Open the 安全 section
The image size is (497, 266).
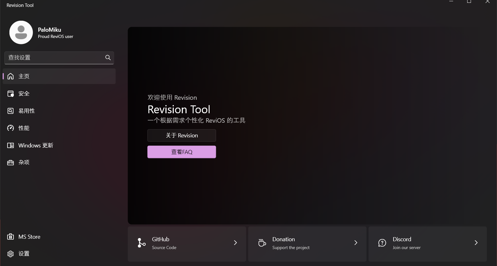click(59, 93)
